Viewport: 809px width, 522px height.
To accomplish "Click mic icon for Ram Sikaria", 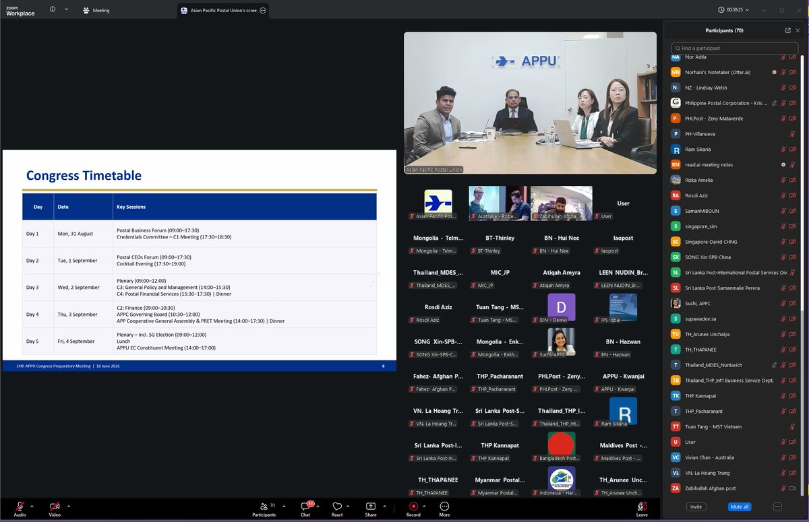I will click(x=783, y=150).
